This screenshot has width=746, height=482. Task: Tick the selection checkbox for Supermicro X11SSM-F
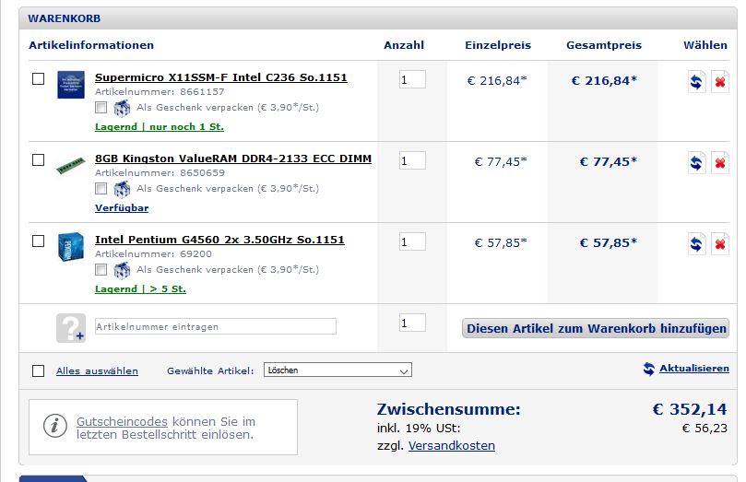38,78
